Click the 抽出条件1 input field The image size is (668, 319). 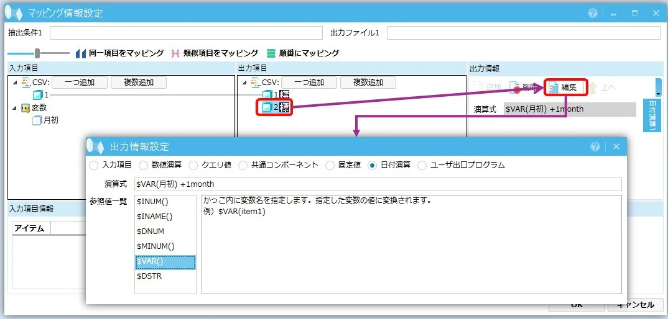[186, 33]
